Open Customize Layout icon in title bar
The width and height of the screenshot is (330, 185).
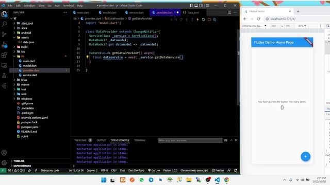pos(208,6)
